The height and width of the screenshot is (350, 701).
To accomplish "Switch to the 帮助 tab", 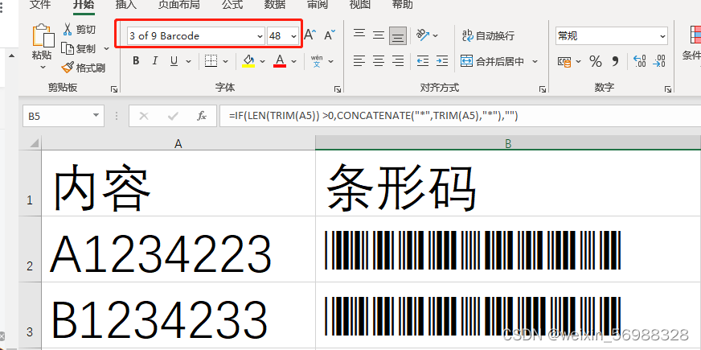I will (x=403, y=5).
